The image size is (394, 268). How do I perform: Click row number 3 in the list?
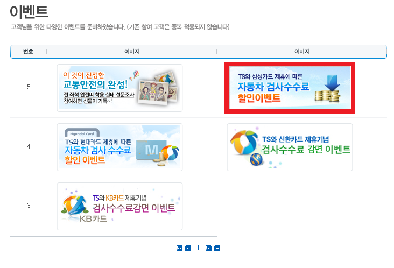[29, 206]
